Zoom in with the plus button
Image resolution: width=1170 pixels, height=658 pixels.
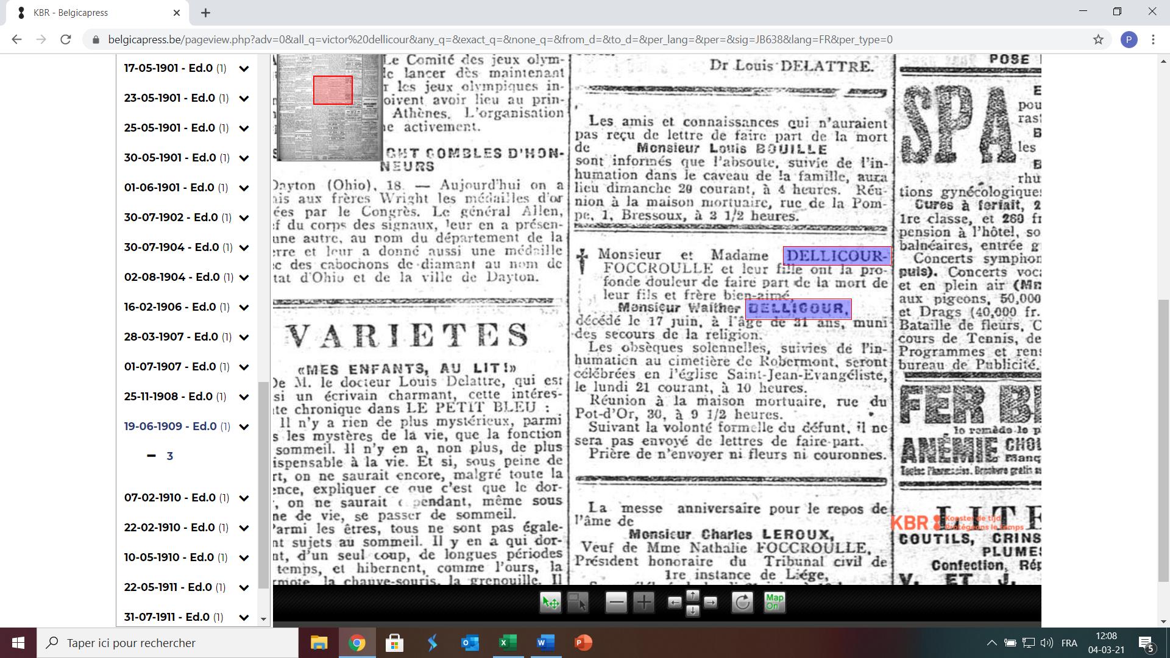tap(643, 603)
